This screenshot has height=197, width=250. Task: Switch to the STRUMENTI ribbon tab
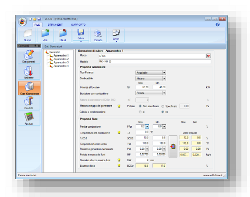coord(56,25)
